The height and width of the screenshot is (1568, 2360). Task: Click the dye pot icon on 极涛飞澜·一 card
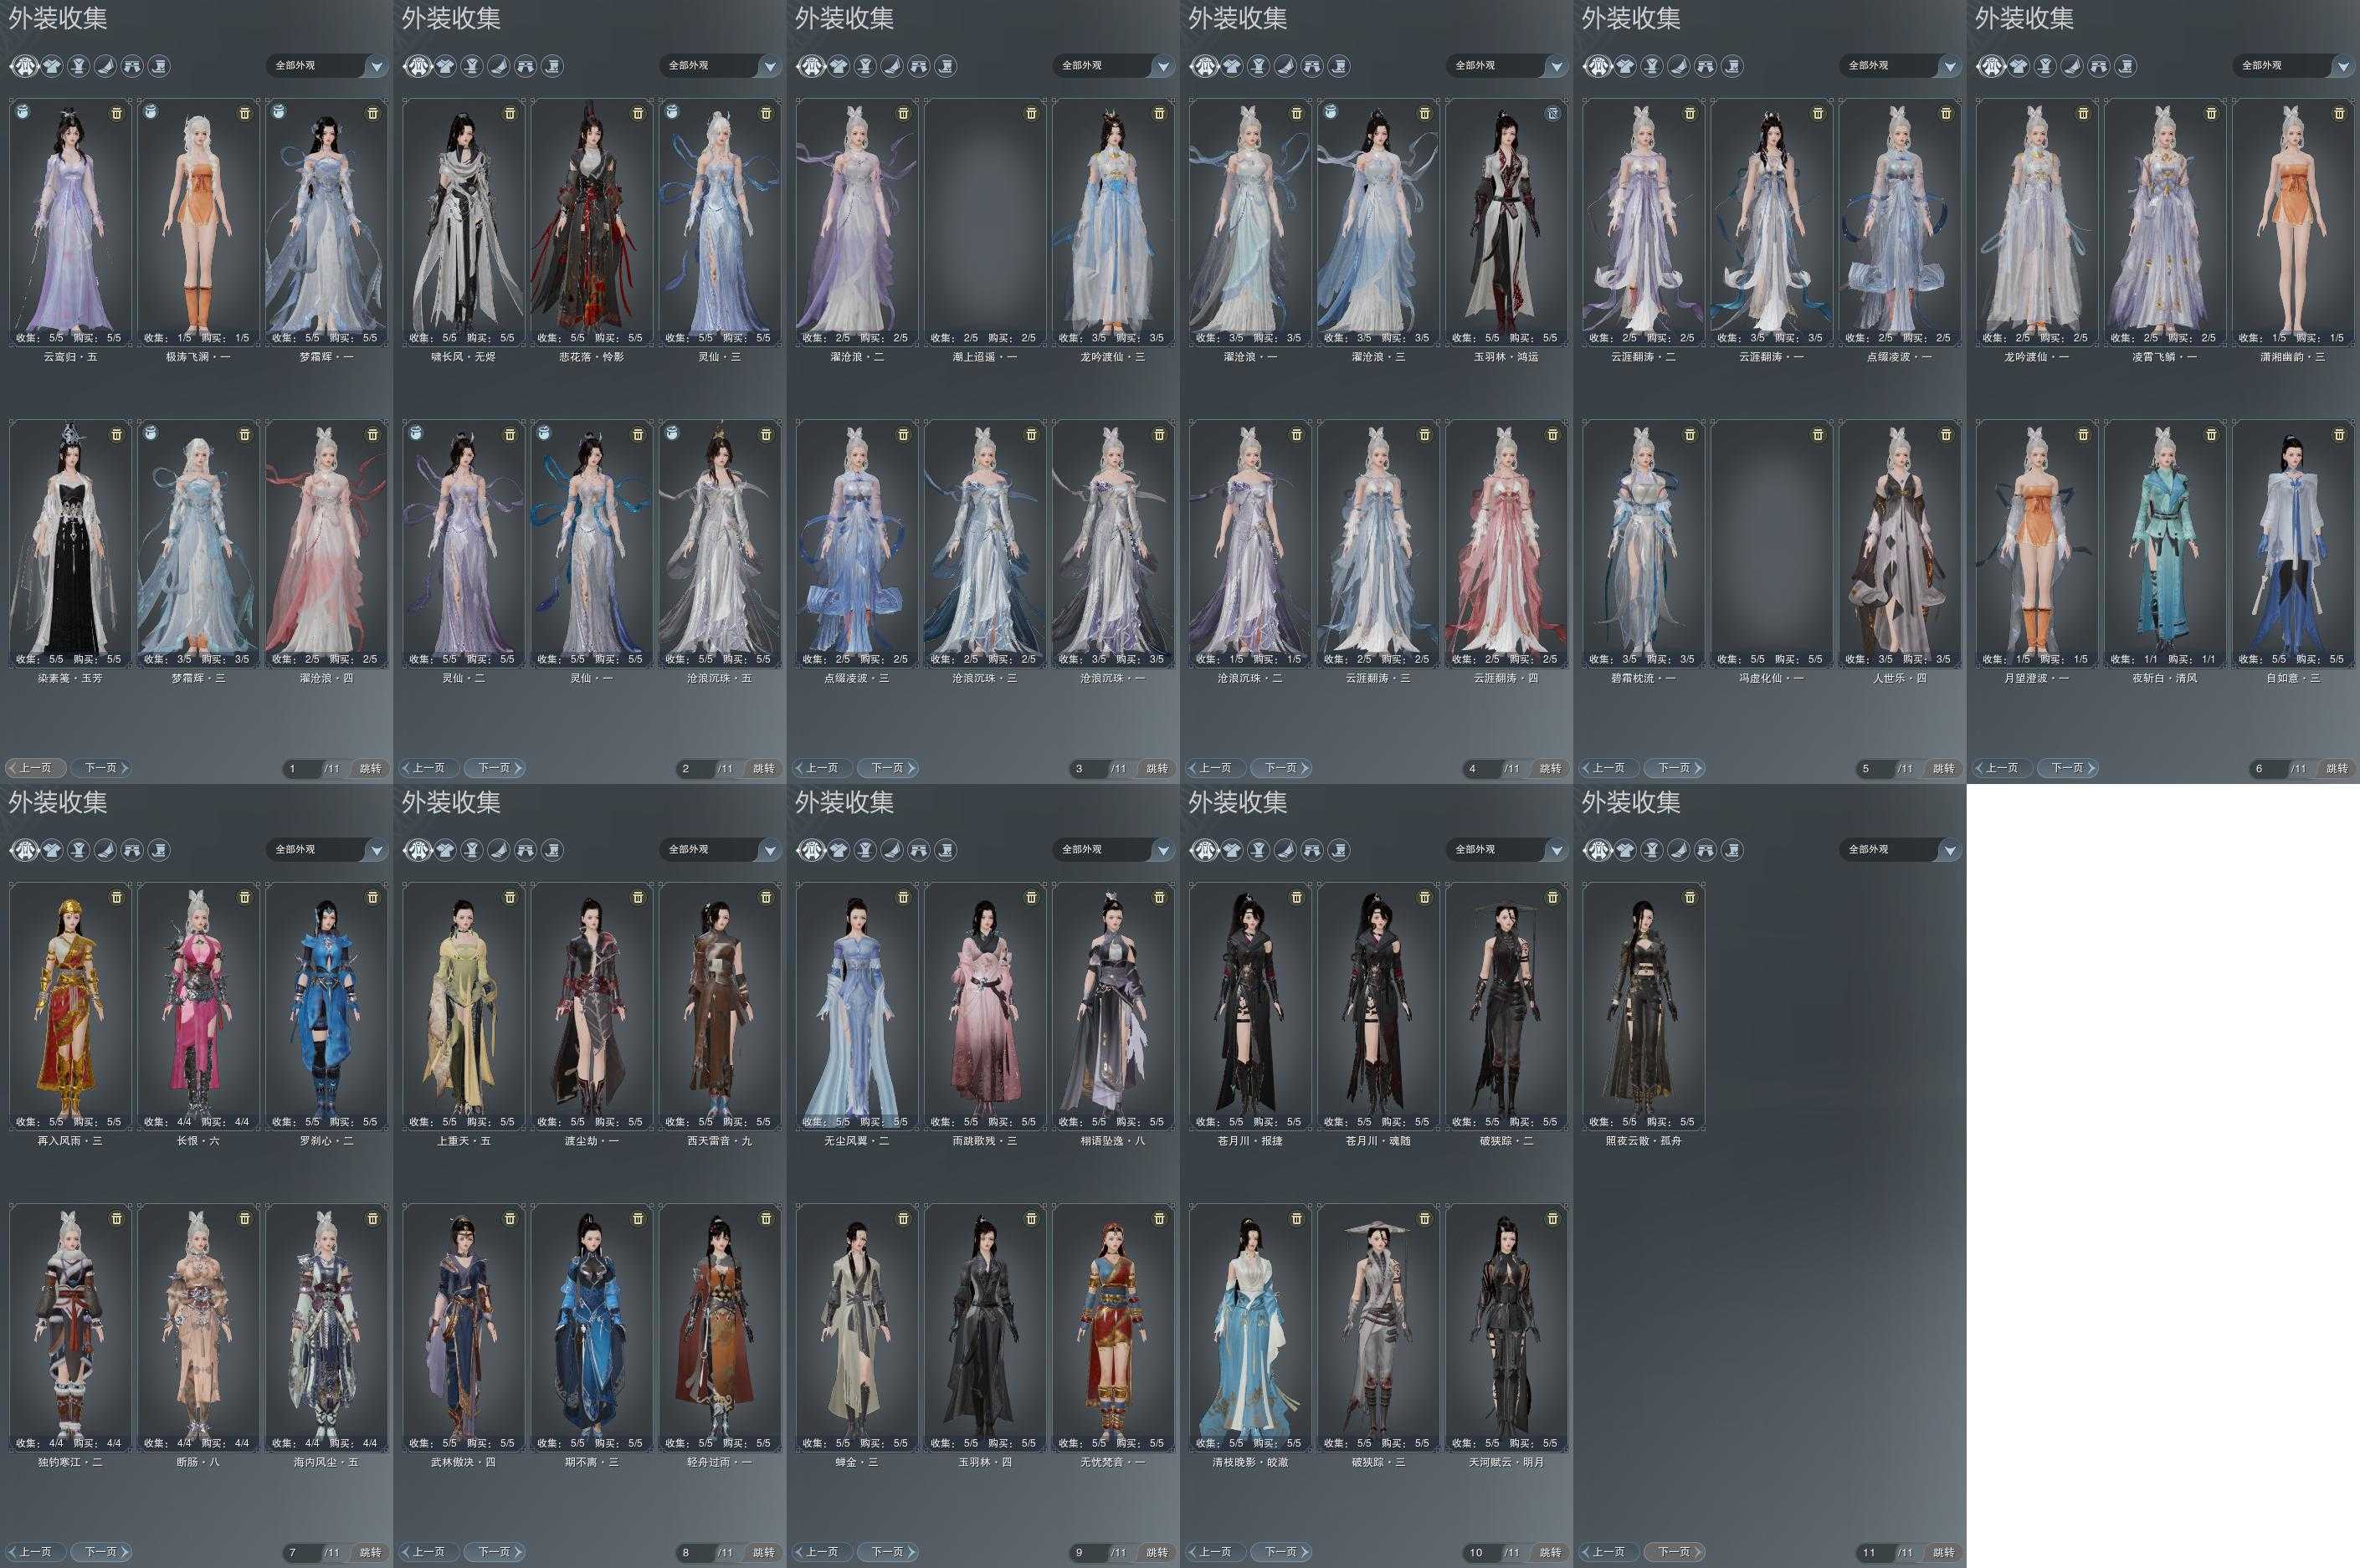(151, 112)
